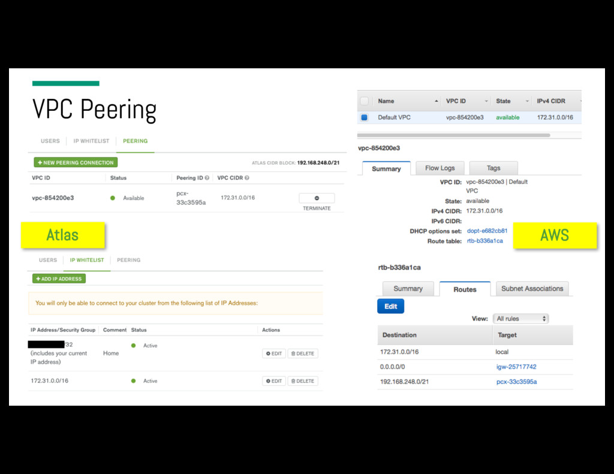Screen dimensions: 614x474
Task: Open the upper IP WHITELIST tab
Action: coord(91,141)
